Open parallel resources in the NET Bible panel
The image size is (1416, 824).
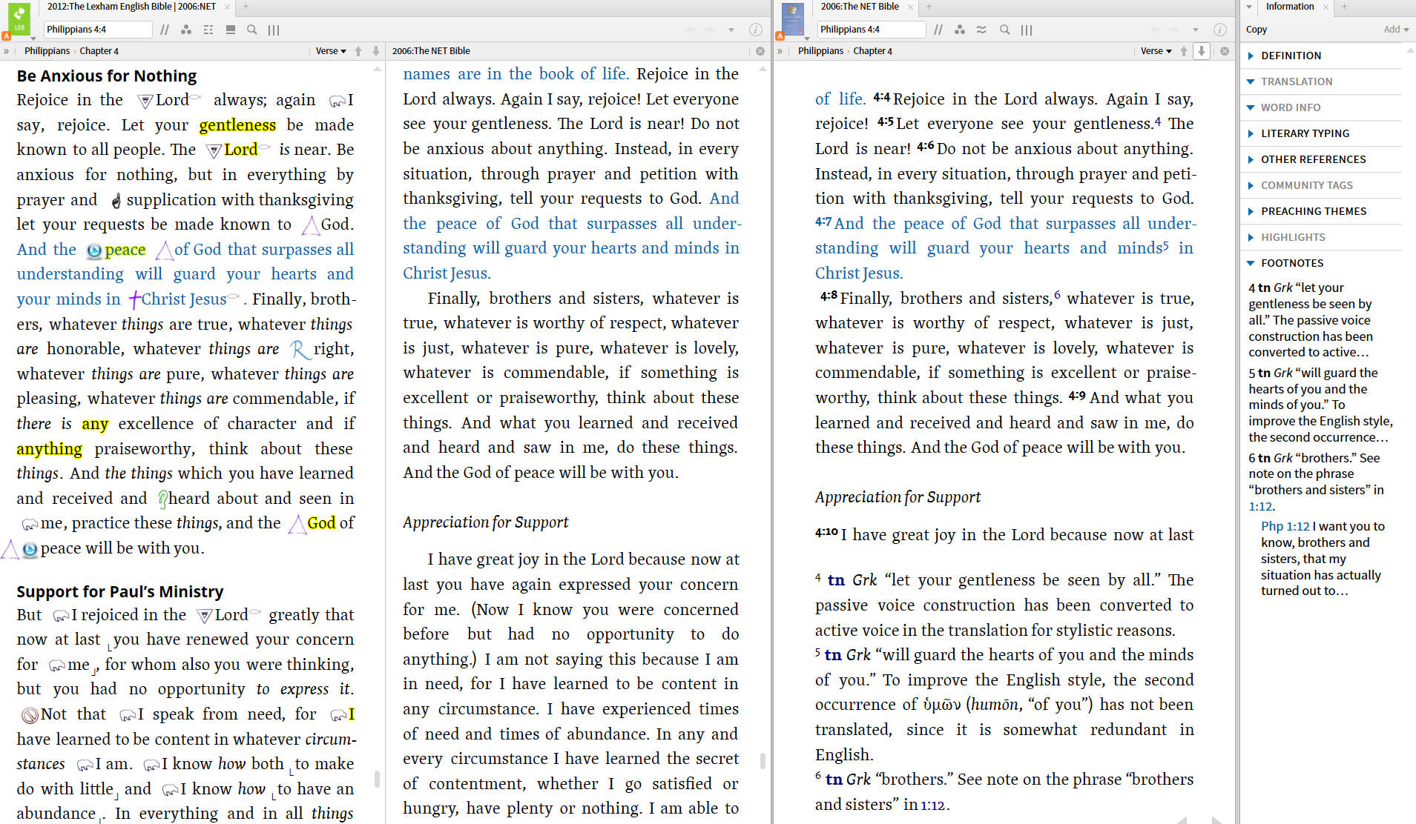[938, 30]
